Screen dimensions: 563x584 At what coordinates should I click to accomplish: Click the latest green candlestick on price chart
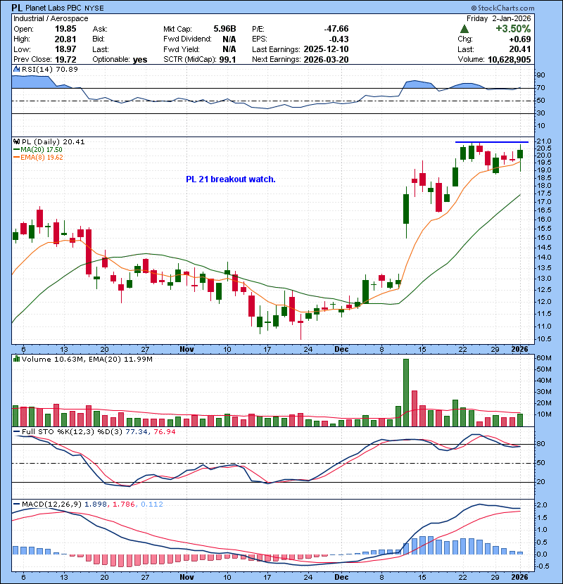[520, 154]
